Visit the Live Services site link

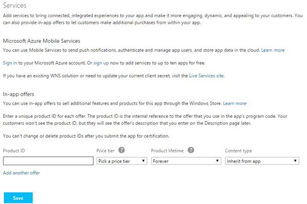coord(206,75)
